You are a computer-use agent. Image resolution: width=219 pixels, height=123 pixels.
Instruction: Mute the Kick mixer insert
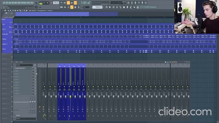click(x=60, y=87)
